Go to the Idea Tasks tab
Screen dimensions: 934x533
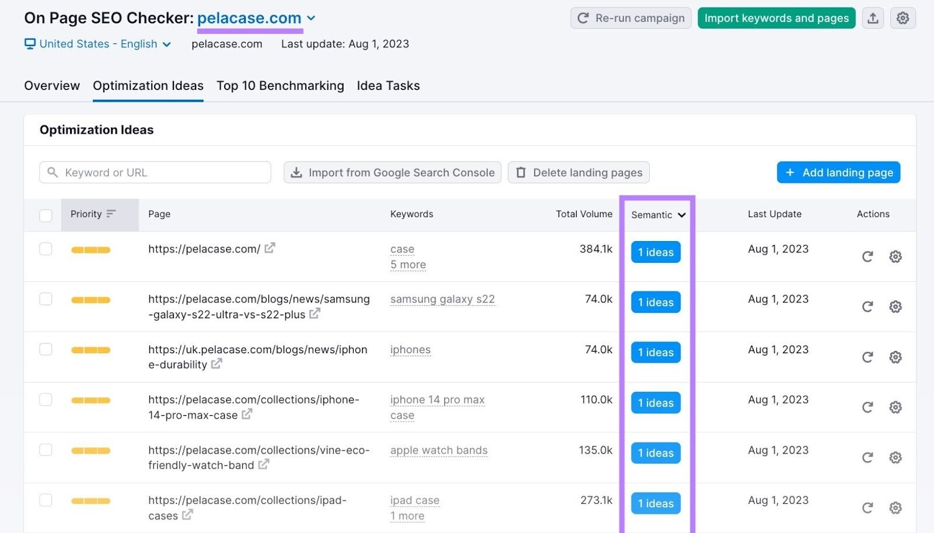click(x=388, y=86)
